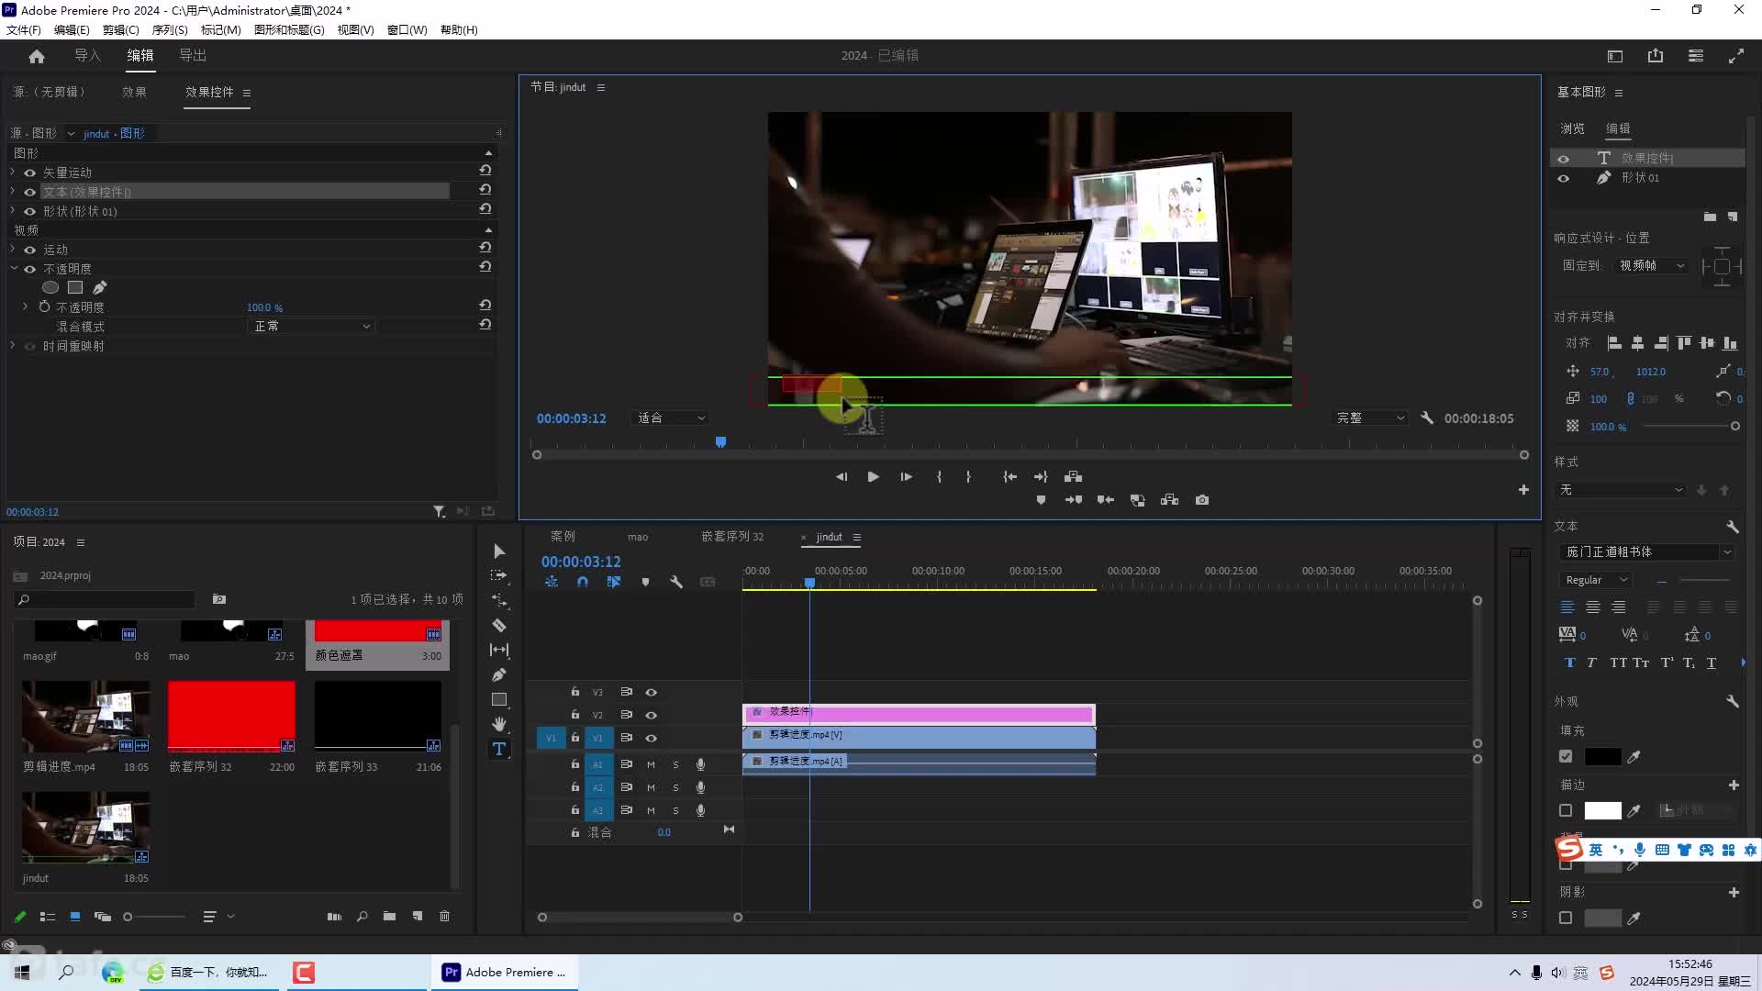Enable the 描边 stroke checkbox

click(x=1566, y=810)
